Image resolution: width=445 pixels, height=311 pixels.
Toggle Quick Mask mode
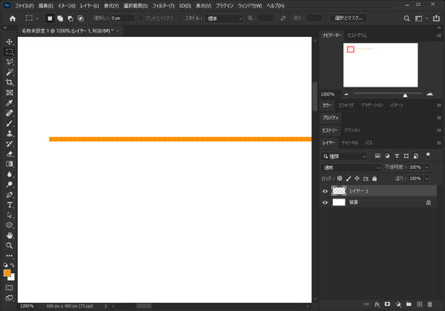coord(10,288)
